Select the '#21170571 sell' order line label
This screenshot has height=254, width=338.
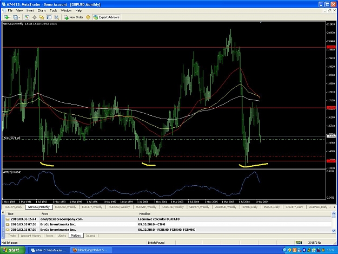click(x=12, y=138)
